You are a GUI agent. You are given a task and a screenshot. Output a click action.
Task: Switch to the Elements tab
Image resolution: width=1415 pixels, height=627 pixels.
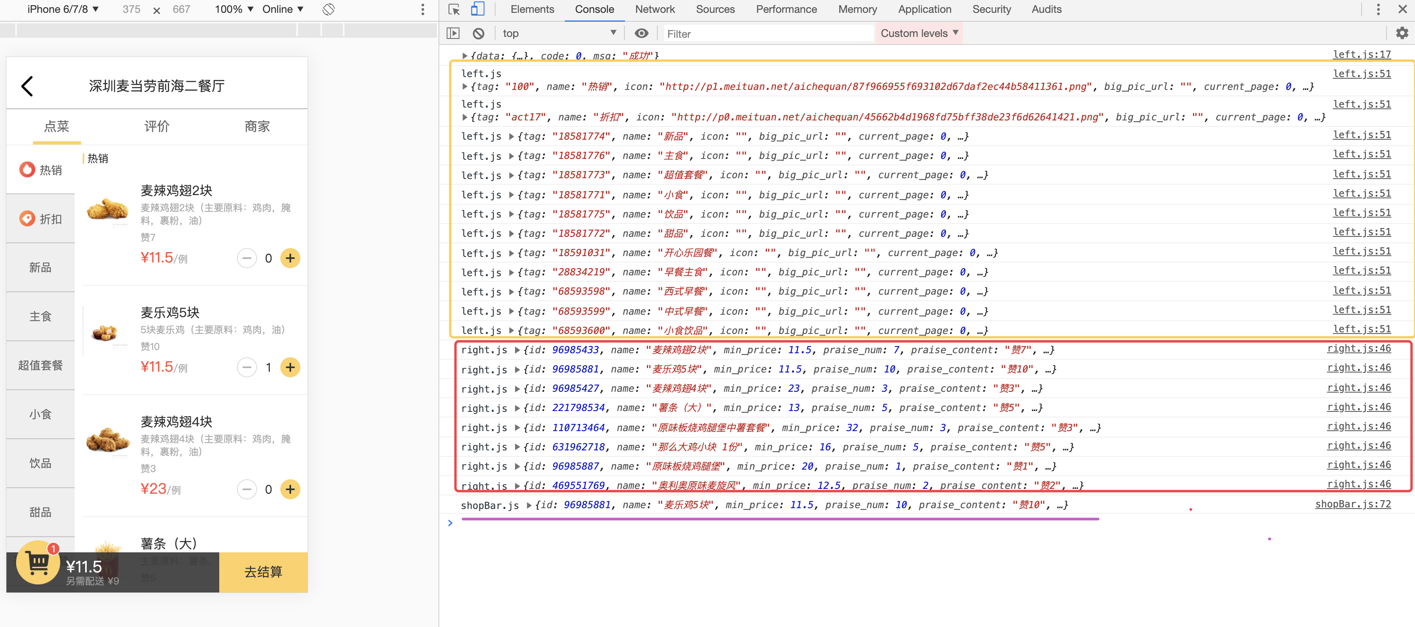click(x=532, y=9)
